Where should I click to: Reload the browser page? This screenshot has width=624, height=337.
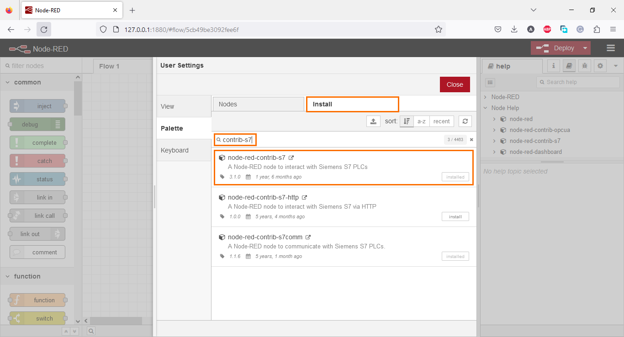tap(44, 29)
